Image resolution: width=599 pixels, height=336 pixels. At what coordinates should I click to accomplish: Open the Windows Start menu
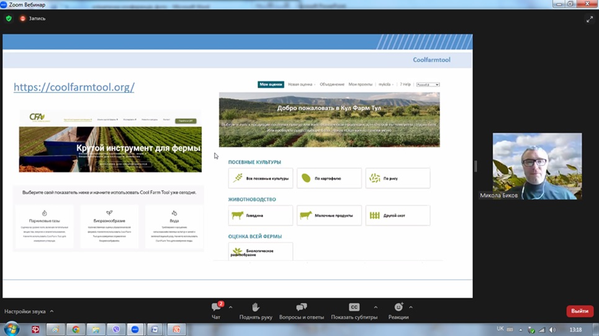11,329
